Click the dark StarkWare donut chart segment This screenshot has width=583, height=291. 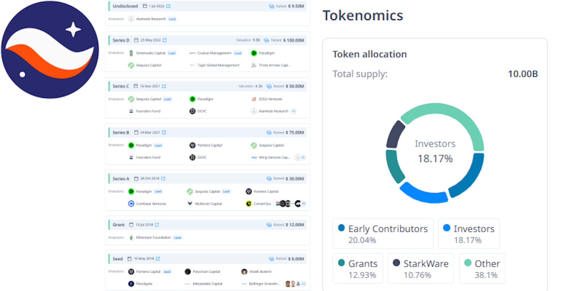(395, 134)
